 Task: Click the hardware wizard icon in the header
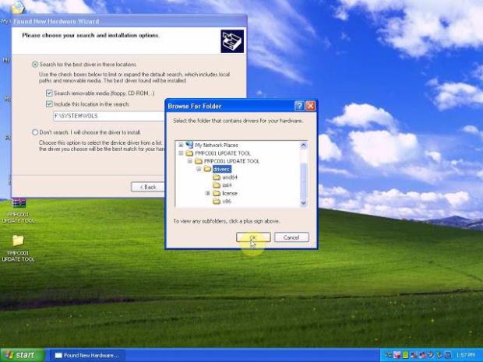pos(232,41)
